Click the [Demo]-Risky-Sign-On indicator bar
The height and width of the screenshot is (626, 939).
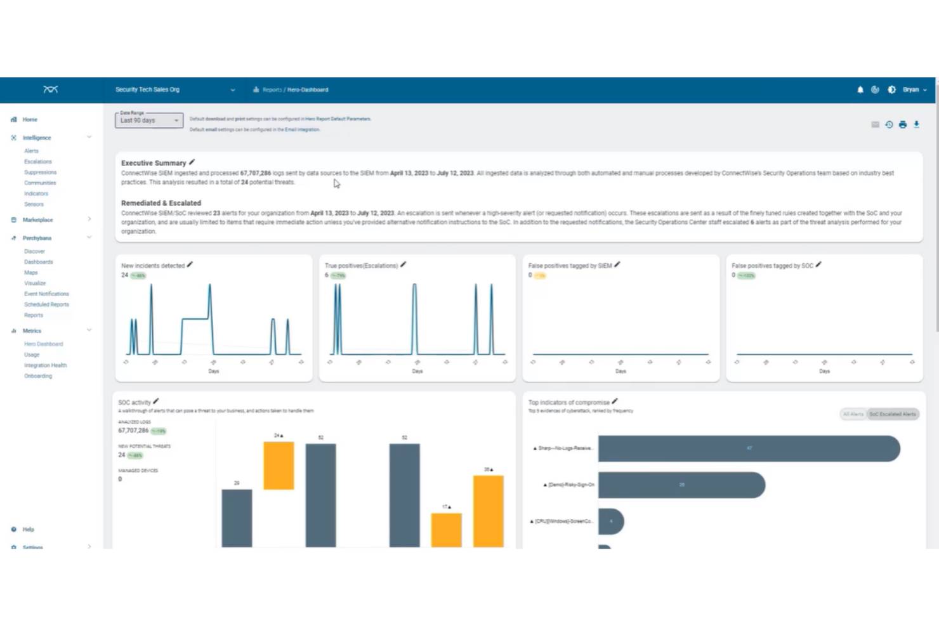click(x=682, y=485)
